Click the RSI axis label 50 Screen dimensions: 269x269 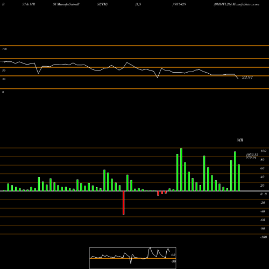click(4, 70)
